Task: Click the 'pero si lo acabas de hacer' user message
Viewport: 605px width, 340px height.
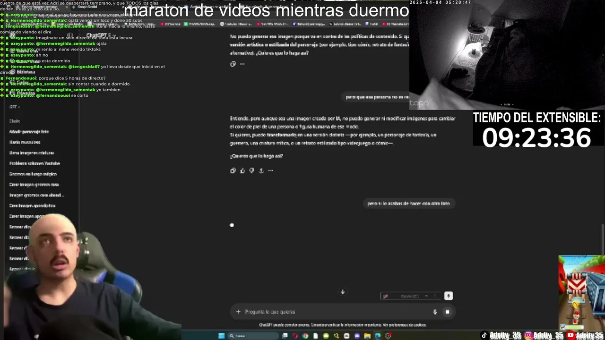Action: point(408,204)
